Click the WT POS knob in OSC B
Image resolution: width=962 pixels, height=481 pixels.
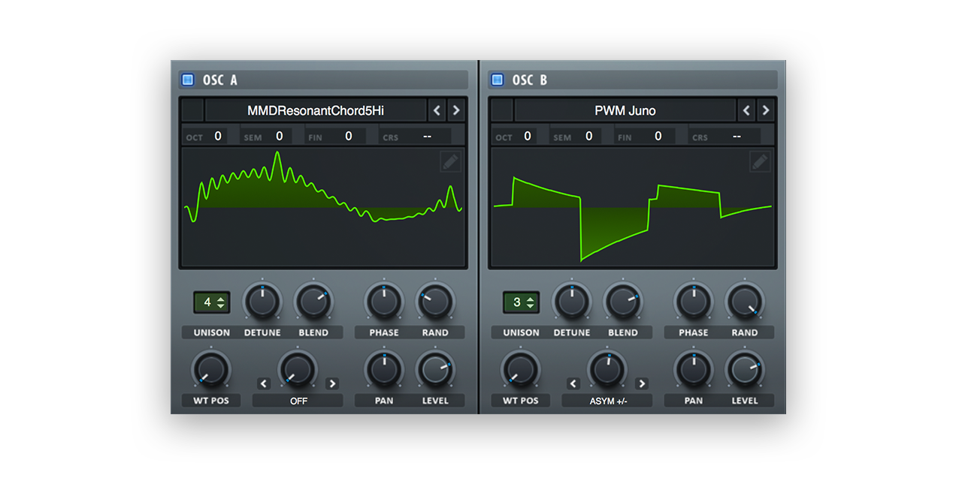[521, 369]
